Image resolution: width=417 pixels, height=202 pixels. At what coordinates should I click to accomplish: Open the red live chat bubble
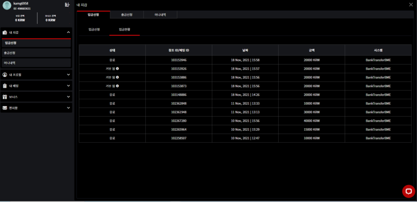pyautogui.click(x=409, y=191)
